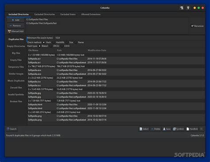Viewport: 210px width, 162px height.
Task: Switch to the Included Directories tab
Action: coord(19,14)
